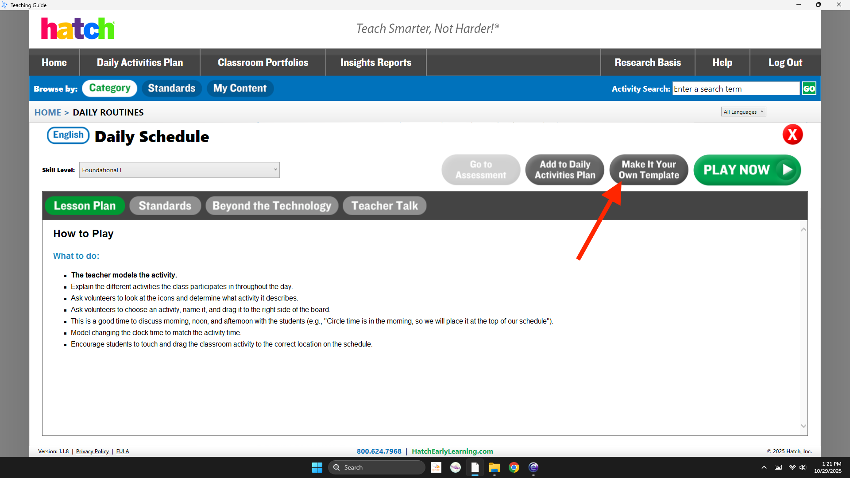
Task: Click the 'How to Play' heading
Action: pos(83,234)
